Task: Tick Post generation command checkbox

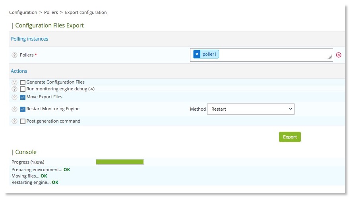Action: pos(23,121)
